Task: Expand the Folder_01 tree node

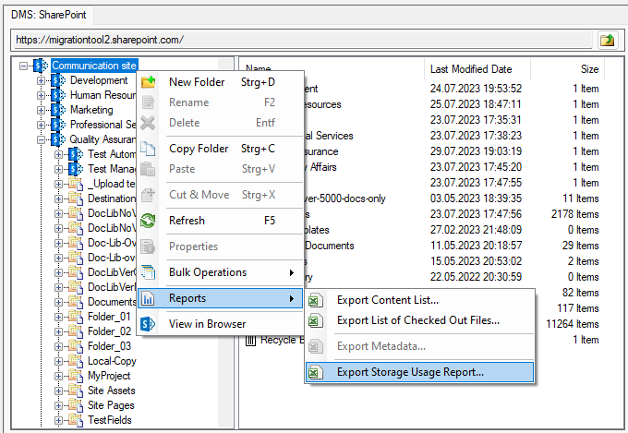Action: pyautogui.click(x=58, y=318)
